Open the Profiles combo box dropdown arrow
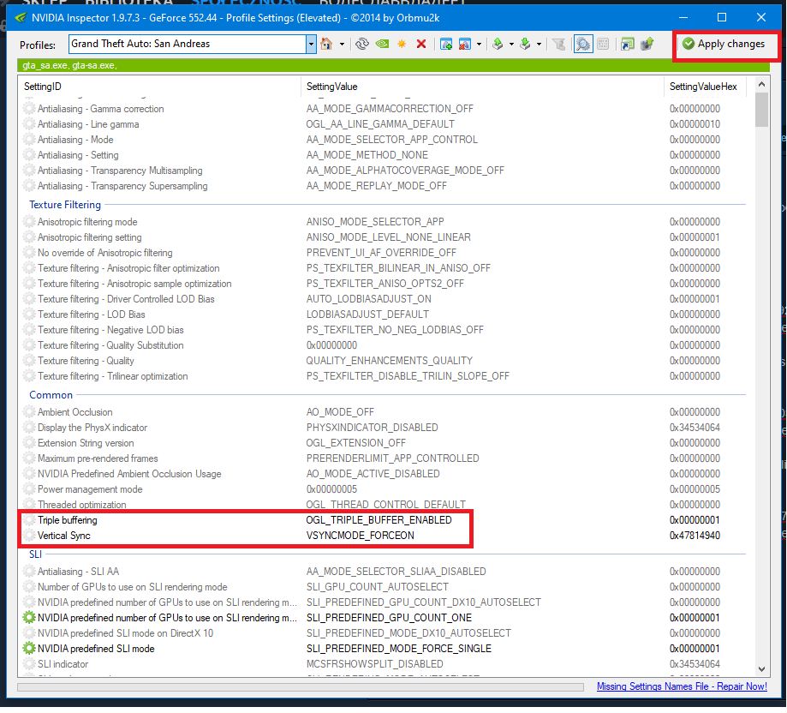The width and height of the screenshot is (787, 713). tap(311, 45)
